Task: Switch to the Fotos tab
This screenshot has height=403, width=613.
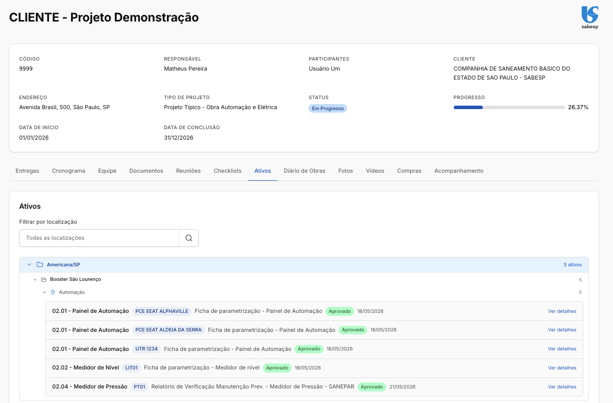Action: [346, 171]
